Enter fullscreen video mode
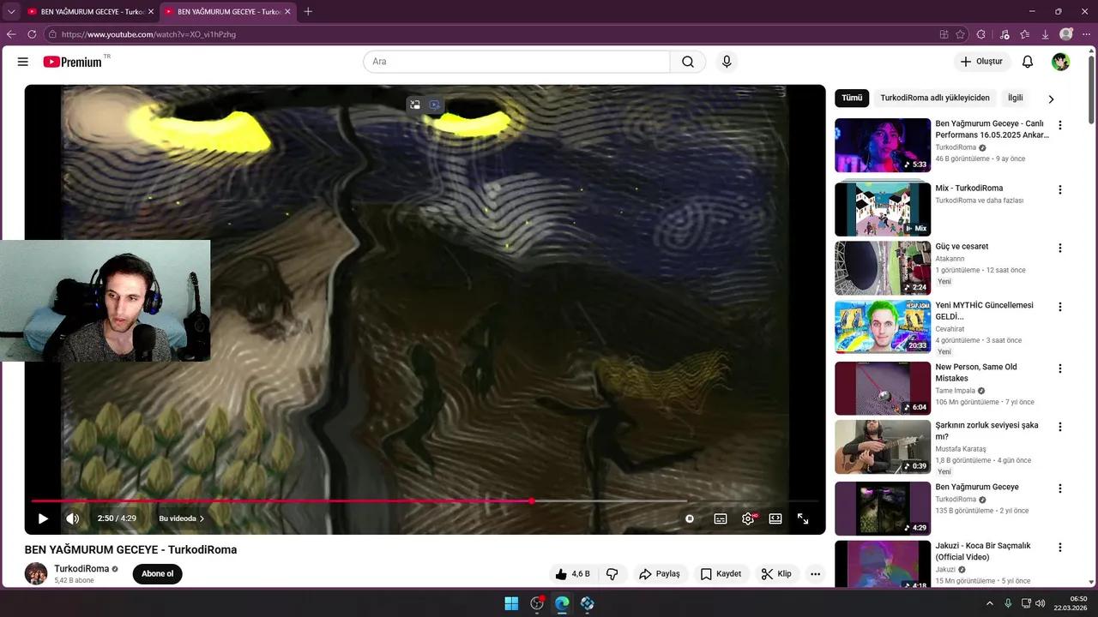1098x617 pixels. (x=803, y=518)
